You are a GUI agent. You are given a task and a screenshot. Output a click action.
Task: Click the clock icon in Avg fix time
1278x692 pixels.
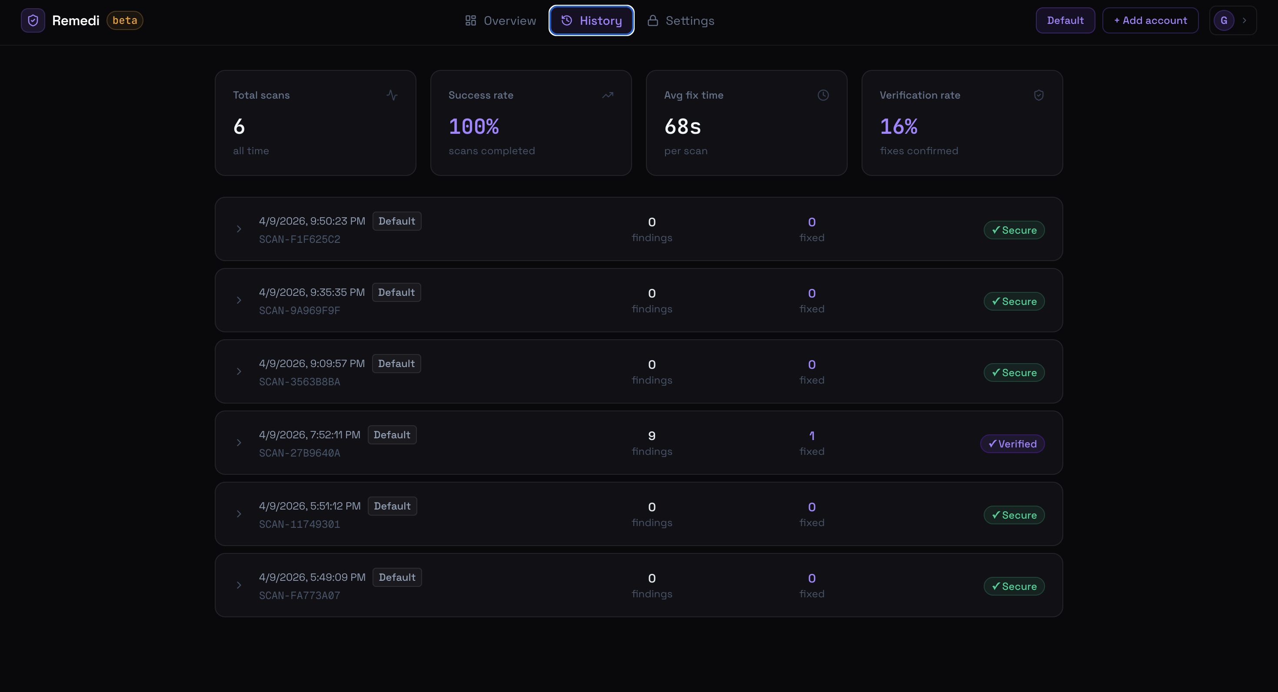point(823,95)
